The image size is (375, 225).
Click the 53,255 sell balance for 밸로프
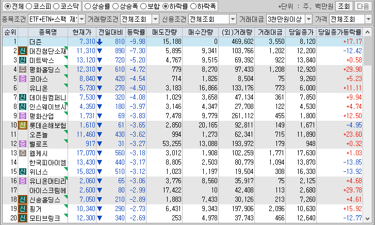(x=172, y=143)
